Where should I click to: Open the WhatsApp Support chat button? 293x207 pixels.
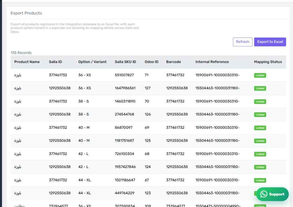pyautogui.click(x=272, y=194)
